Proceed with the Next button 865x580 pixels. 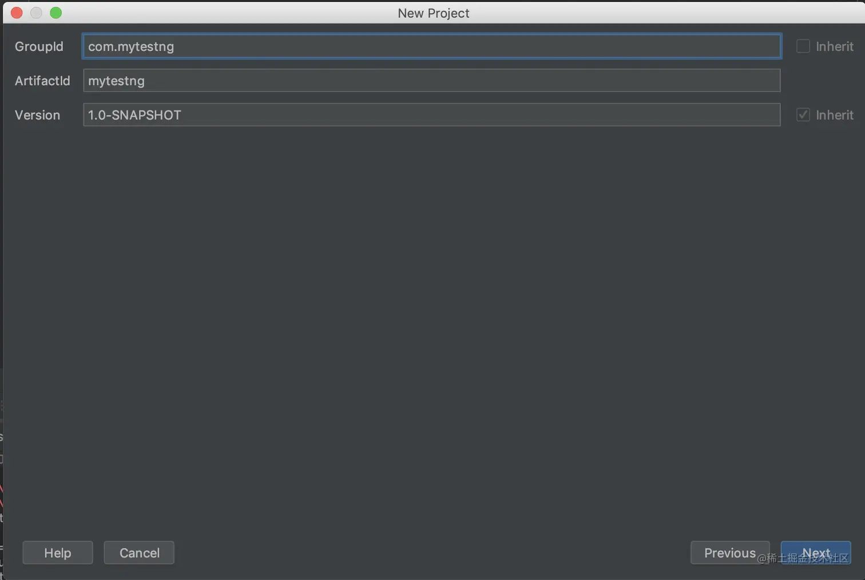click(x=816, y=553)
